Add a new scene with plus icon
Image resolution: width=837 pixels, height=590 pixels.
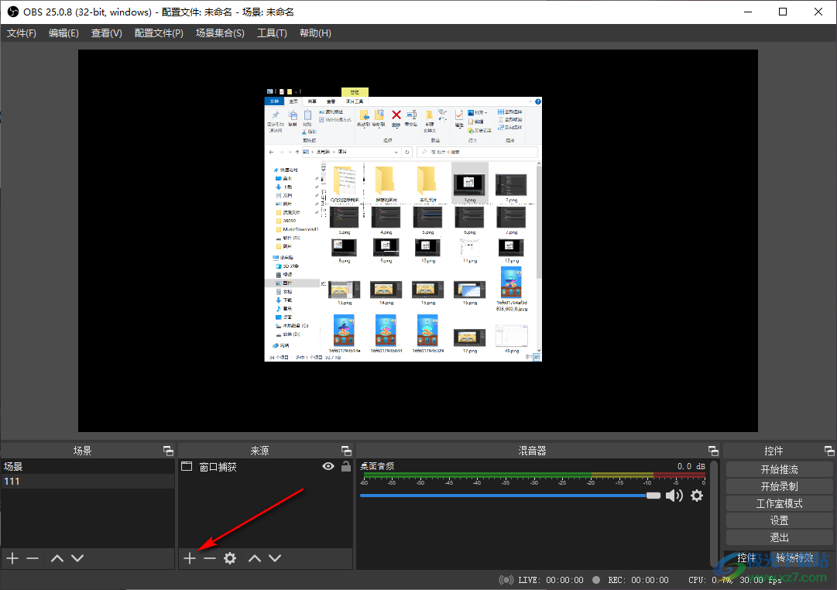point(12,558)
